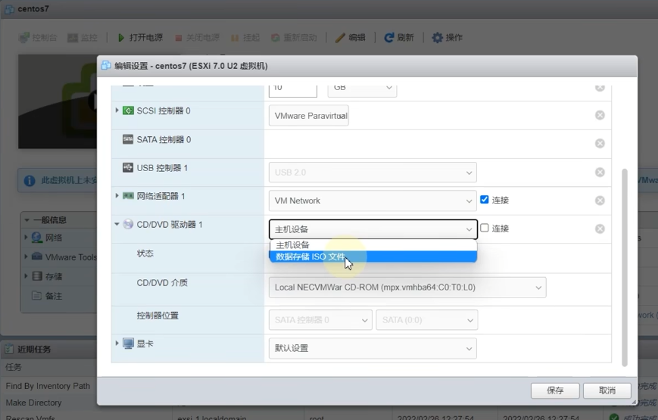
Task: Click the edit settings dialog title icon
Action: coord(106,66)
